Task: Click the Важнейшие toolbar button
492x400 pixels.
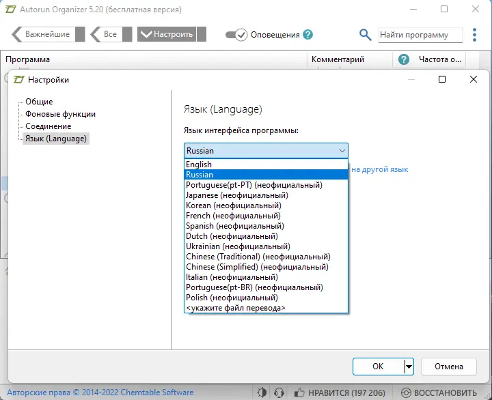Action: (x=48, y=34)
